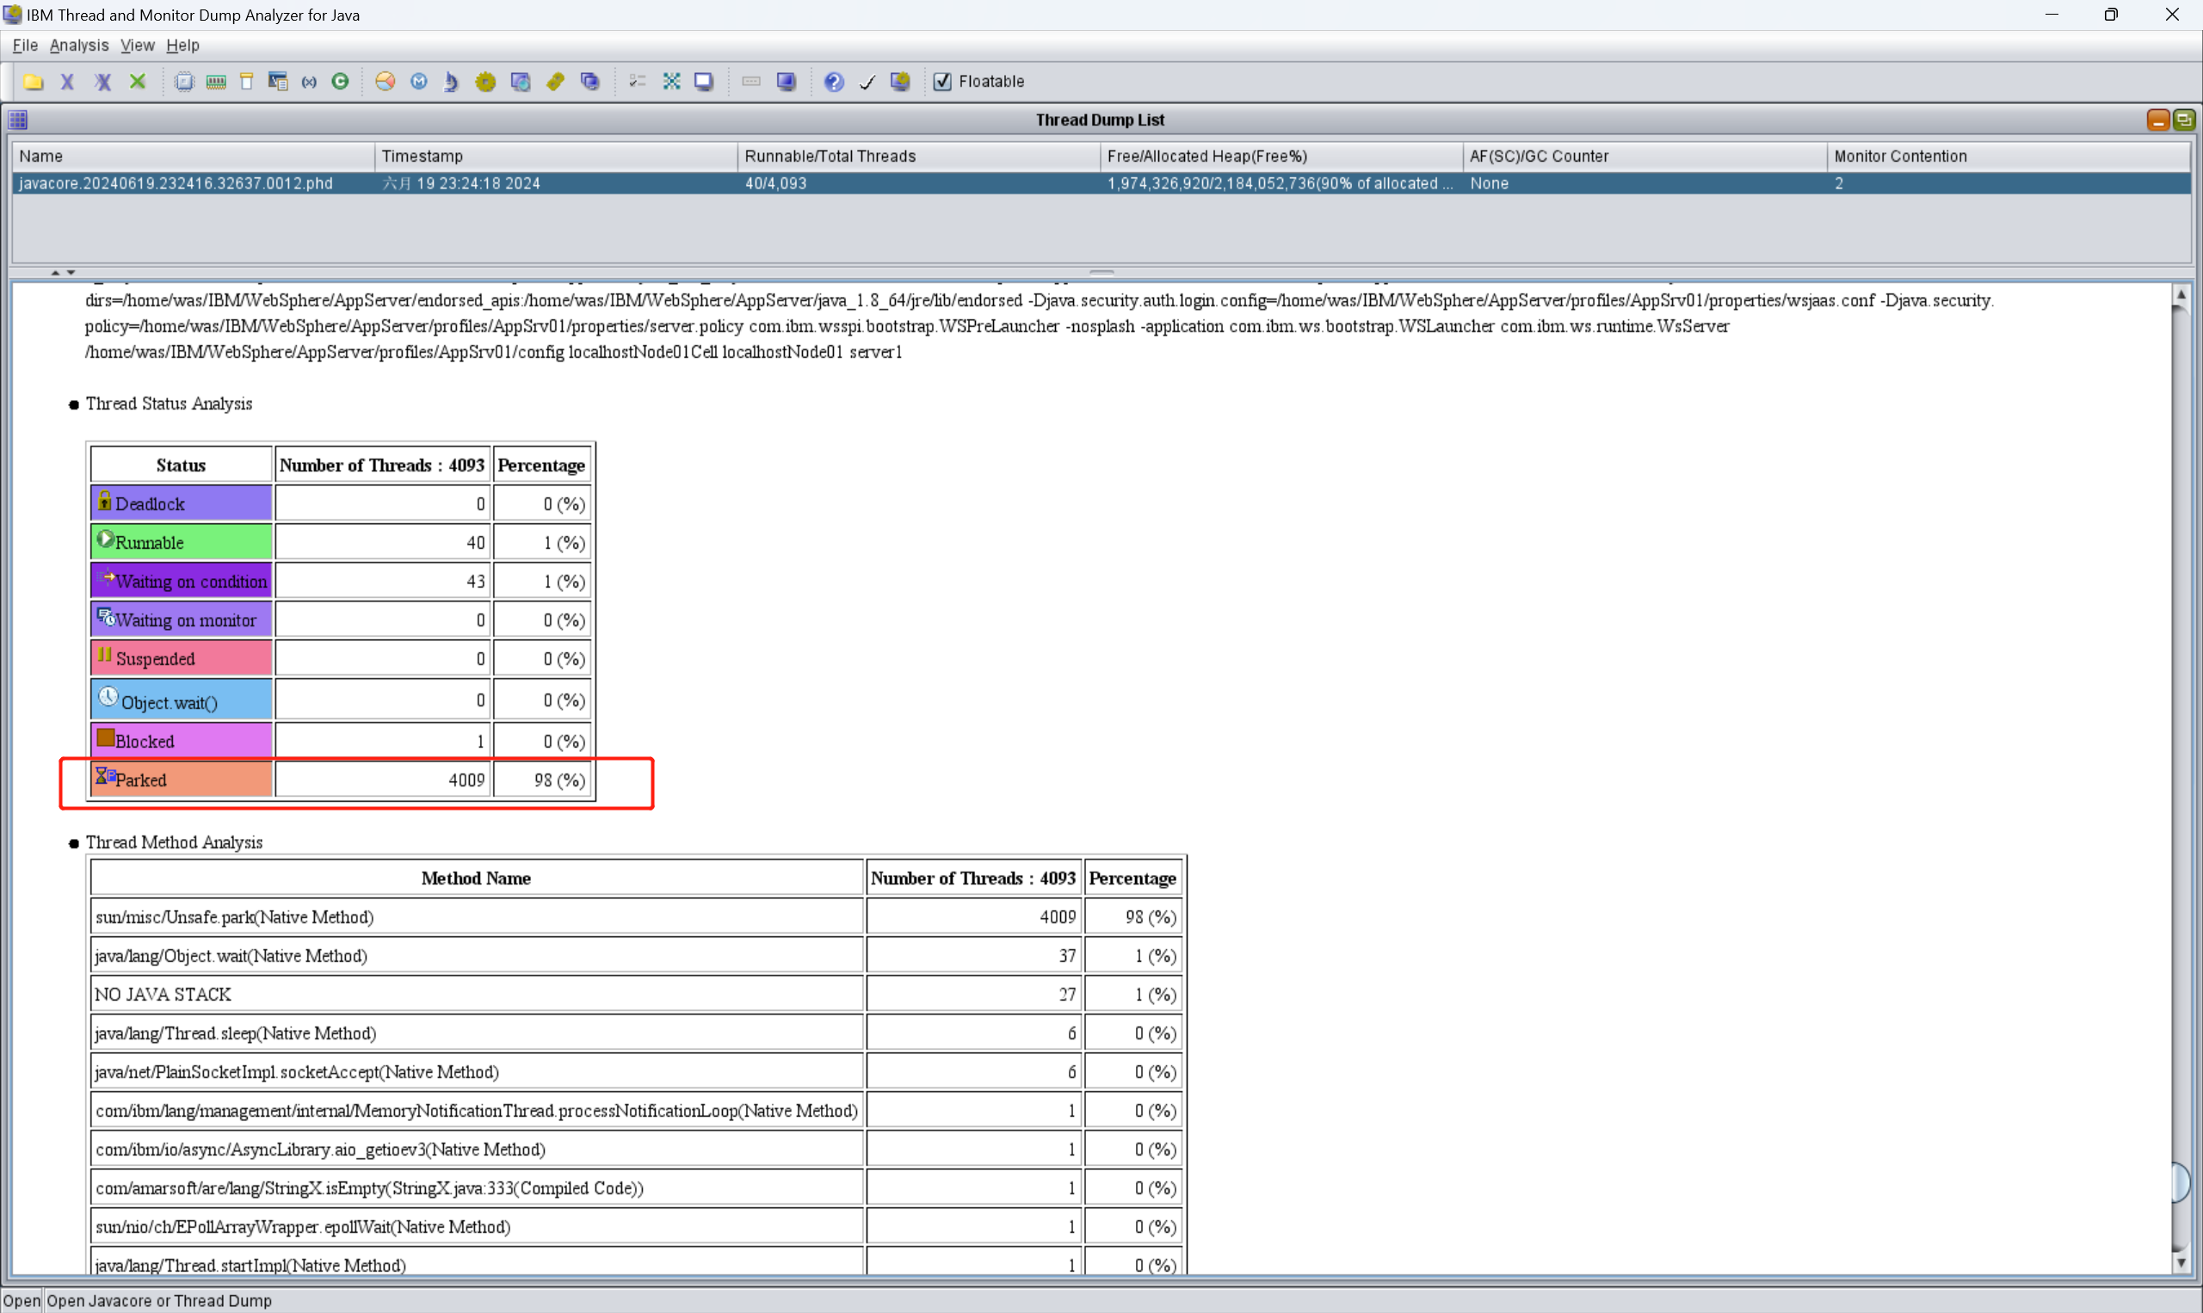Sort by Free/Allocated Heap column header
Screen dimensions: 2203x1313
pos(1281,157)
